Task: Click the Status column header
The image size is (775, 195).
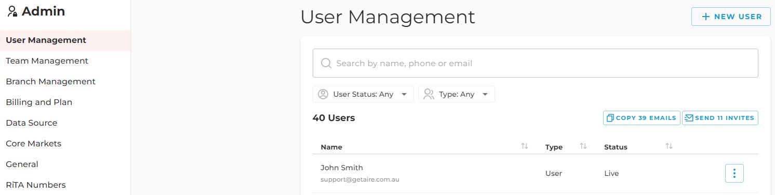Action: (x=616, y=147)
